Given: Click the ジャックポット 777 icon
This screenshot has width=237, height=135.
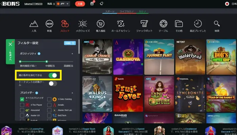Looking at the screenshot, I should 144,24.
